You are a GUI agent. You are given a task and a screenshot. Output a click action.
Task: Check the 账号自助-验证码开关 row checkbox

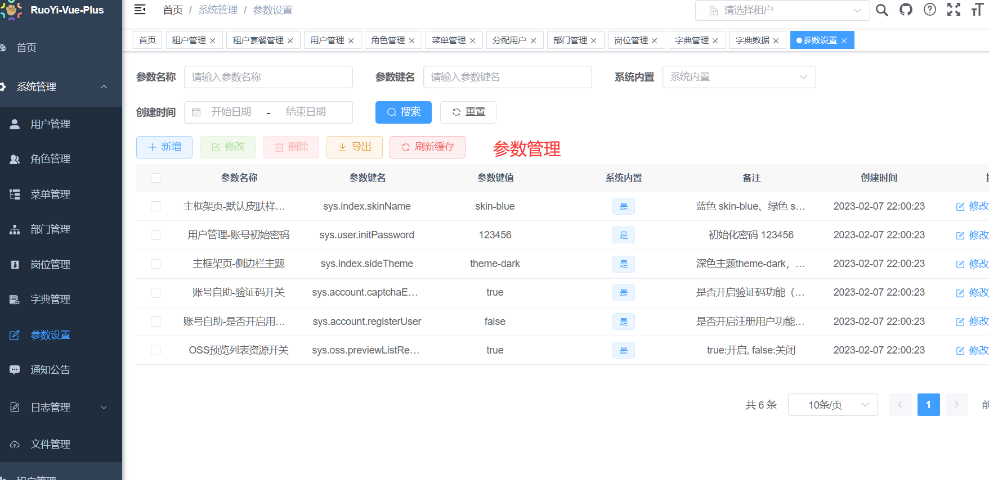pos(156,292)
